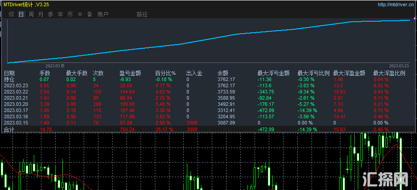Screen dimensions: 417x190
Task: Click the 最大浮亏金额 column header
Action: [273, 73]
